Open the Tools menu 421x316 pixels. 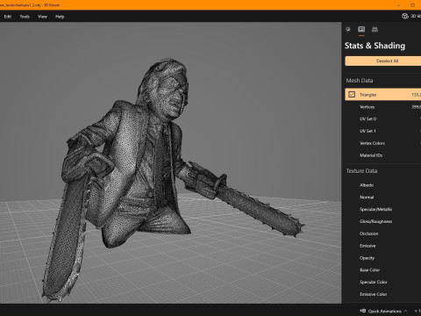[x=25, y=17]
